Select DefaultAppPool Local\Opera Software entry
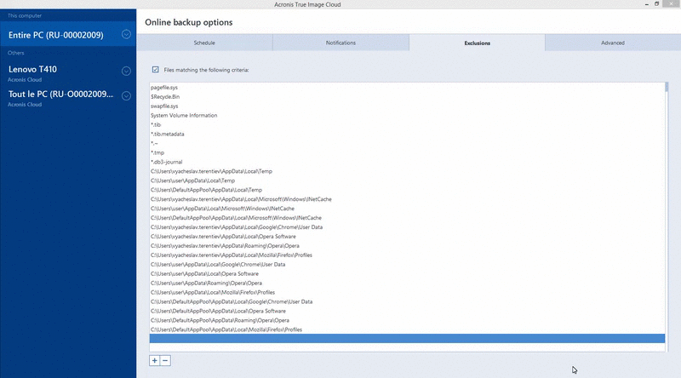 pos(407,312)
